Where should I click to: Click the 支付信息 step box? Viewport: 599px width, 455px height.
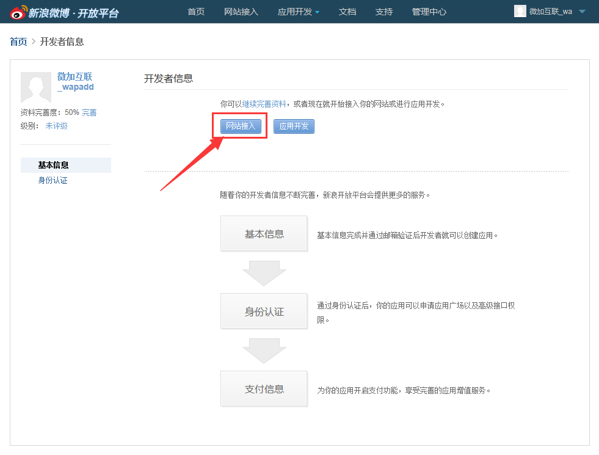pyautogui.click(x=264, y=389)
